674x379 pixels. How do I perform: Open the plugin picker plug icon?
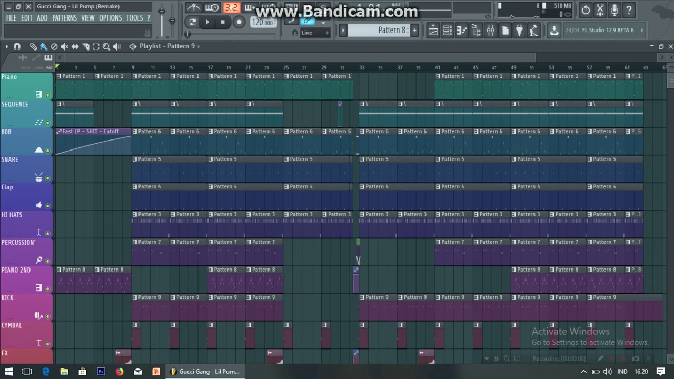[520, 31]
